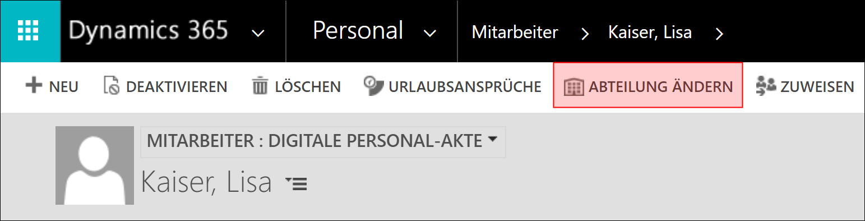Expand the chevron after Mitarbeiter breadcrumb
This screenshot has width=865, height=221.
[585, 34]
